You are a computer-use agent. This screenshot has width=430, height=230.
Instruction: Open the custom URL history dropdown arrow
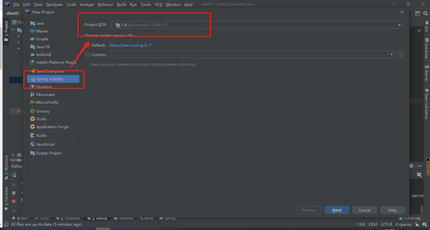click(x=392, y=54)
